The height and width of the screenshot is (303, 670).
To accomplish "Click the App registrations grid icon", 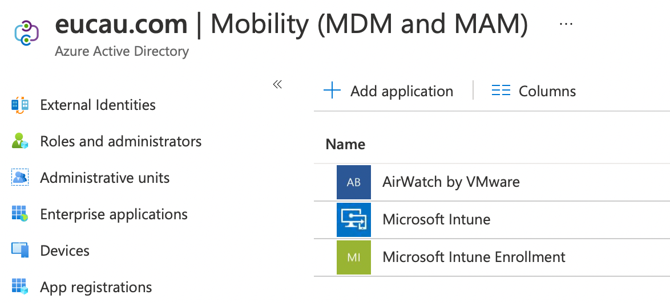I will (x=20, y=286).
